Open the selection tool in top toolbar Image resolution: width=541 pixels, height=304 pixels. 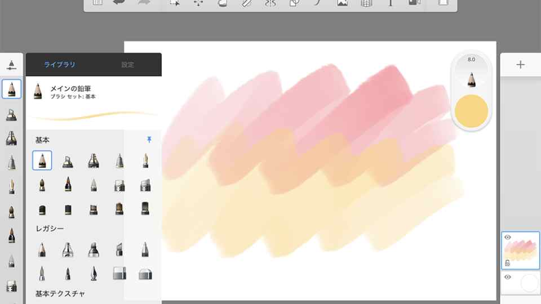click(175, 3)
